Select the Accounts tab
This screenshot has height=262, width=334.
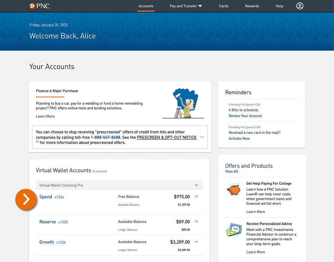click(146, 6)
